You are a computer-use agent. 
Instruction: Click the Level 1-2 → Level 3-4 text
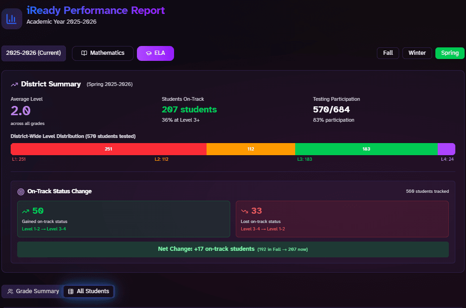tap(44, 229)
